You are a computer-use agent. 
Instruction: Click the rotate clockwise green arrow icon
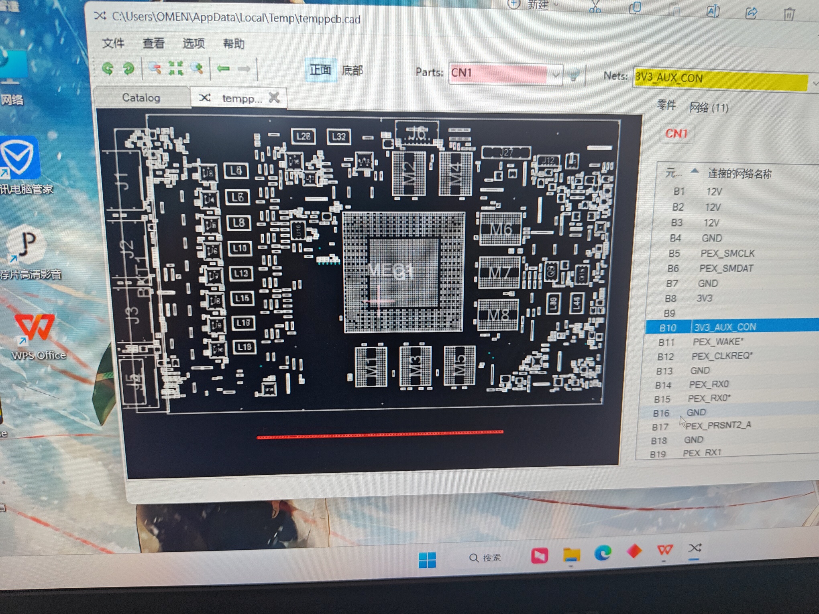128,69
